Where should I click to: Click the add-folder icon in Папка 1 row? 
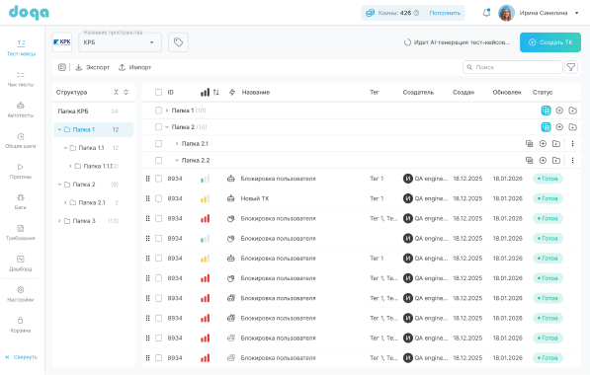(x=572, y=111)
